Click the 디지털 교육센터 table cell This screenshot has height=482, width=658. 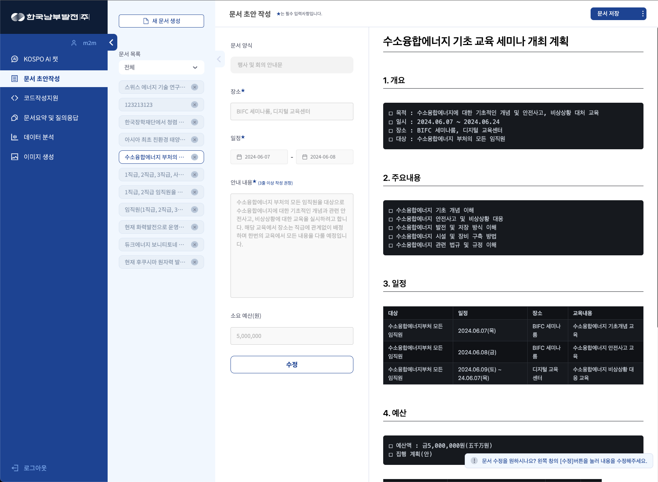tap(547, 374)
